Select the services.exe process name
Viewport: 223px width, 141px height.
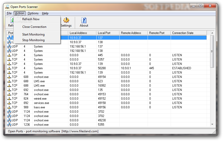41,103
